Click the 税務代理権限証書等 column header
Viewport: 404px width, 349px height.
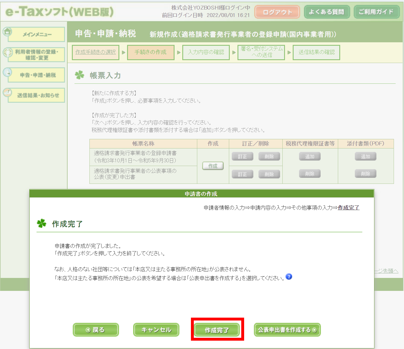(x=310, y=144)
